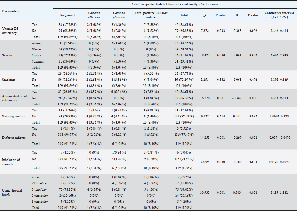The width and height of the screenshot is (297, 211).
Task: Click the Confidence interval column header
Action: [279, 15]
